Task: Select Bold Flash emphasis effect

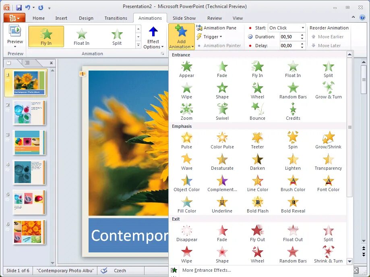Action: pyautogui.click(x=257, y=205)
